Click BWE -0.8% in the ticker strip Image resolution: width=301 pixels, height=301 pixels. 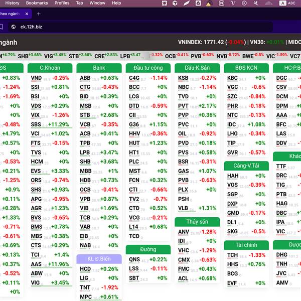(x=253, y=56)
